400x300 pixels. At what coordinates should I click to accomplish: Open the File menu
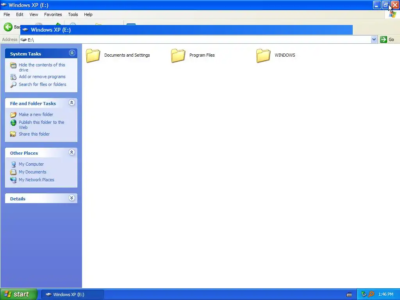[x=7, y=14]
